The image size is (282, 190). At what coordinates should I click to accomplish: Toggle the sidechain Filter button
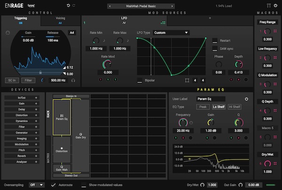pyautogui.click(x=28, y=80)
